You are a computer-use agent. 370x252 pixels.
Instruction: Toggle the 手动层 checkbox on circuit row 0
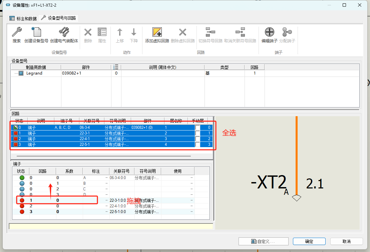[197, 127]
